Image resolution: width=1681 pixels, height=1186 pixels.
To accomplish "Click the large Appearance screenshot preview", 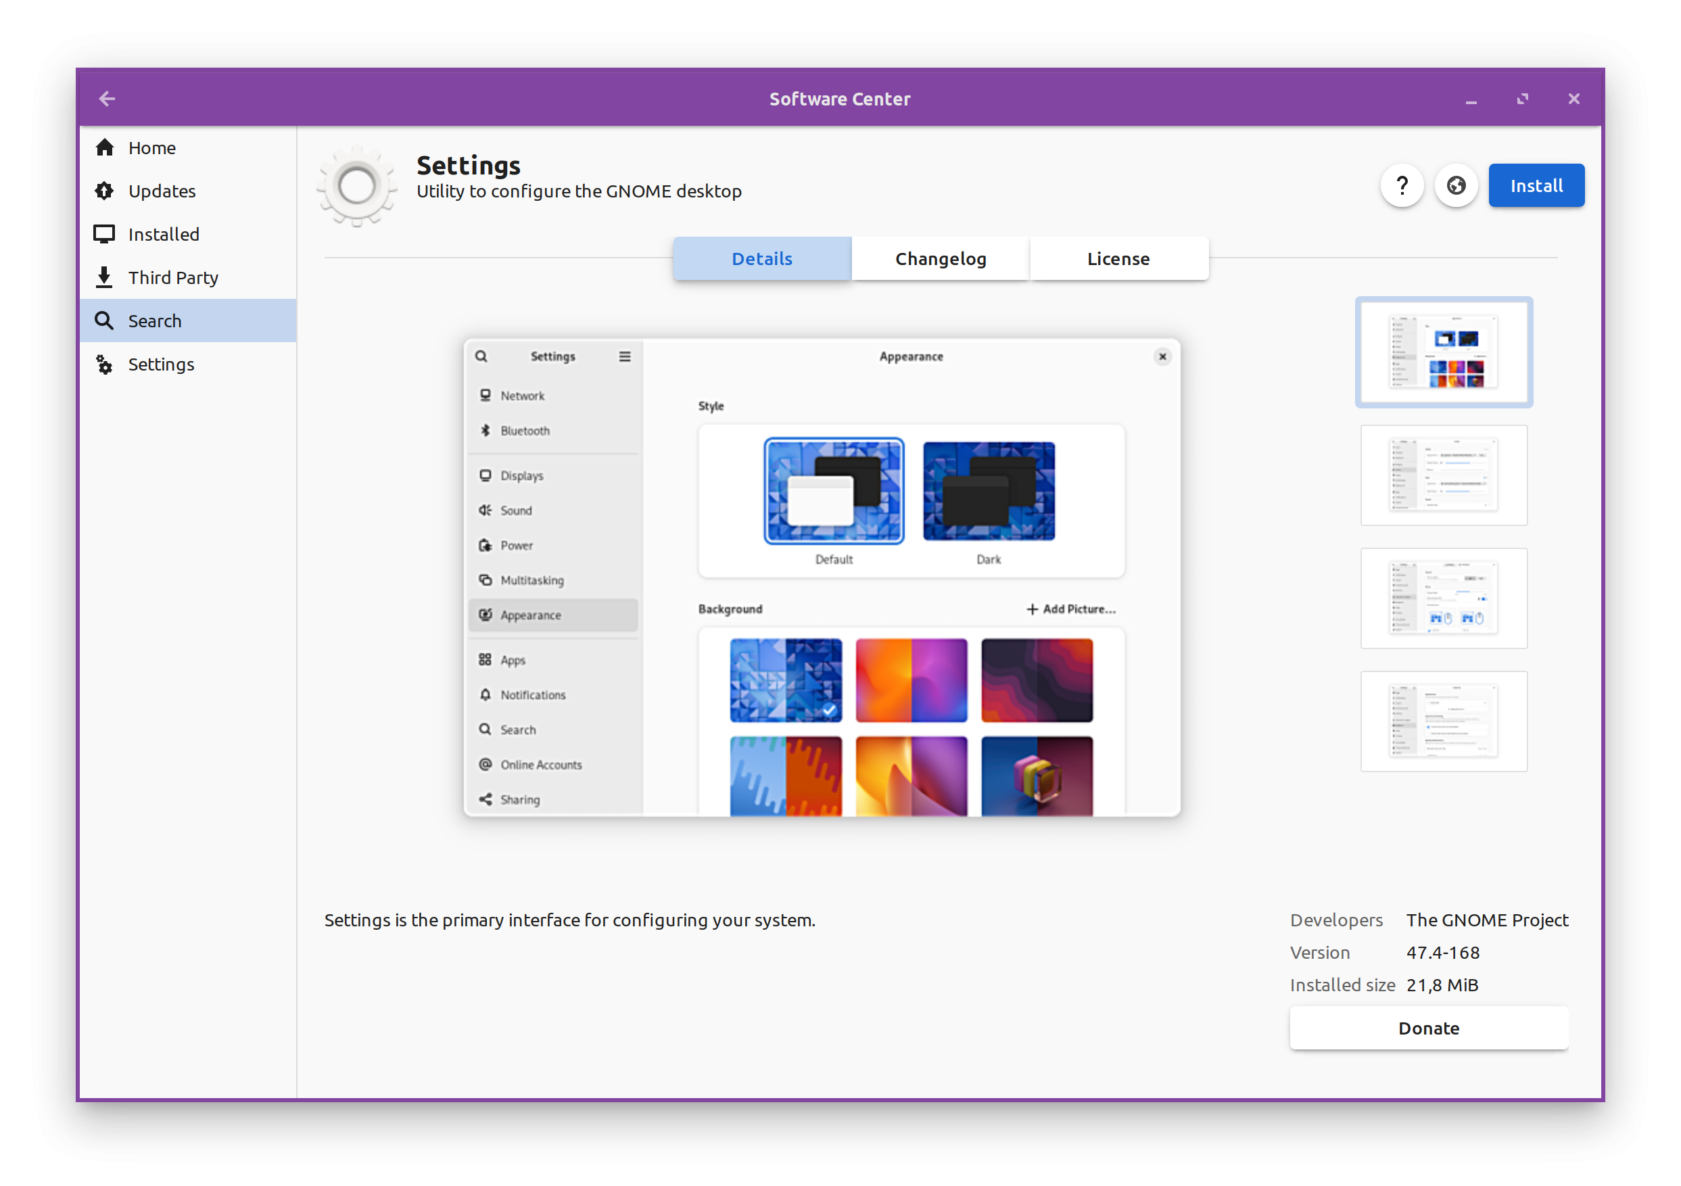I will point(822,577).
